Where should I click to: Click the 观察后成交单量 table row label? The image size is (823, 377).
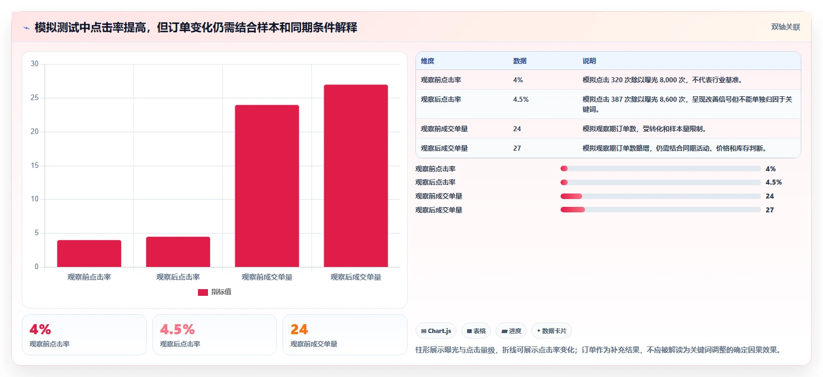[x=444, y=148]
